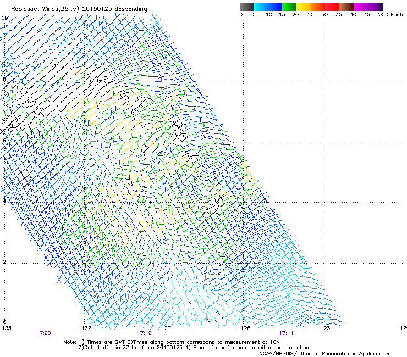Click the '10' latitude axis label
This screenshot has width=407, height=357.
click(x=4, y=18)
